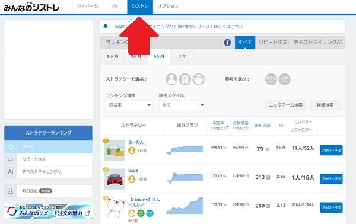This screenshot has height=224, width=356.
Task: Select the すべて ranking filter tab
Action: pyautogui.click(x=245, y=43)
